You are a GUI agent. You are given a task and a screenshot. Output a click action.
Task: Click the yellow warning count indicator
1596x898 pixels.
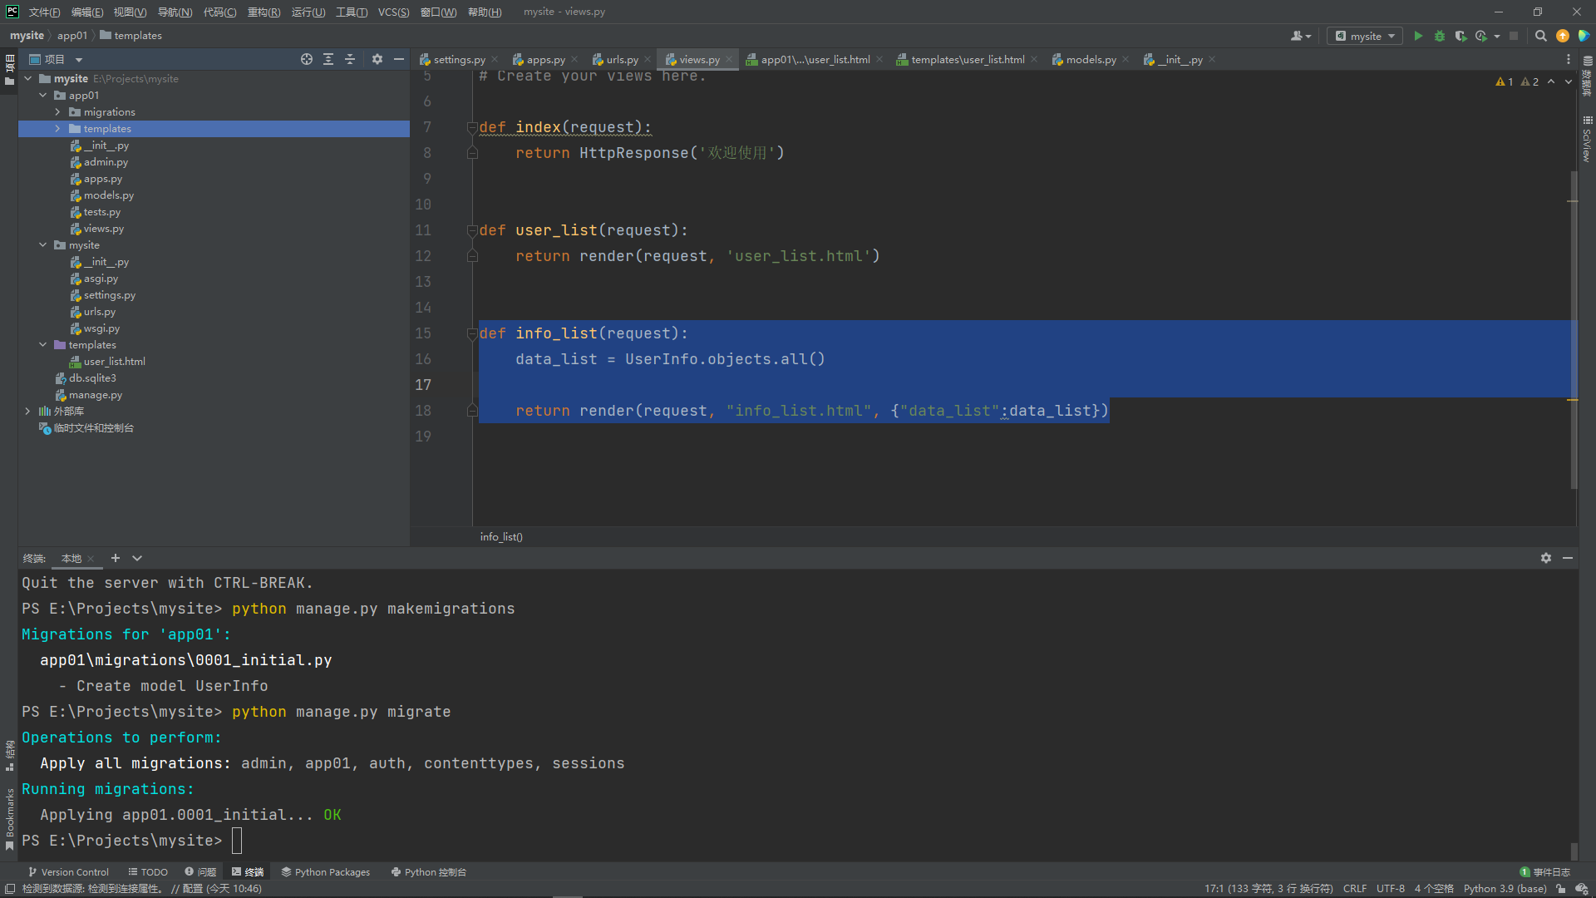pyautogui.click(x=1505, y=81)
